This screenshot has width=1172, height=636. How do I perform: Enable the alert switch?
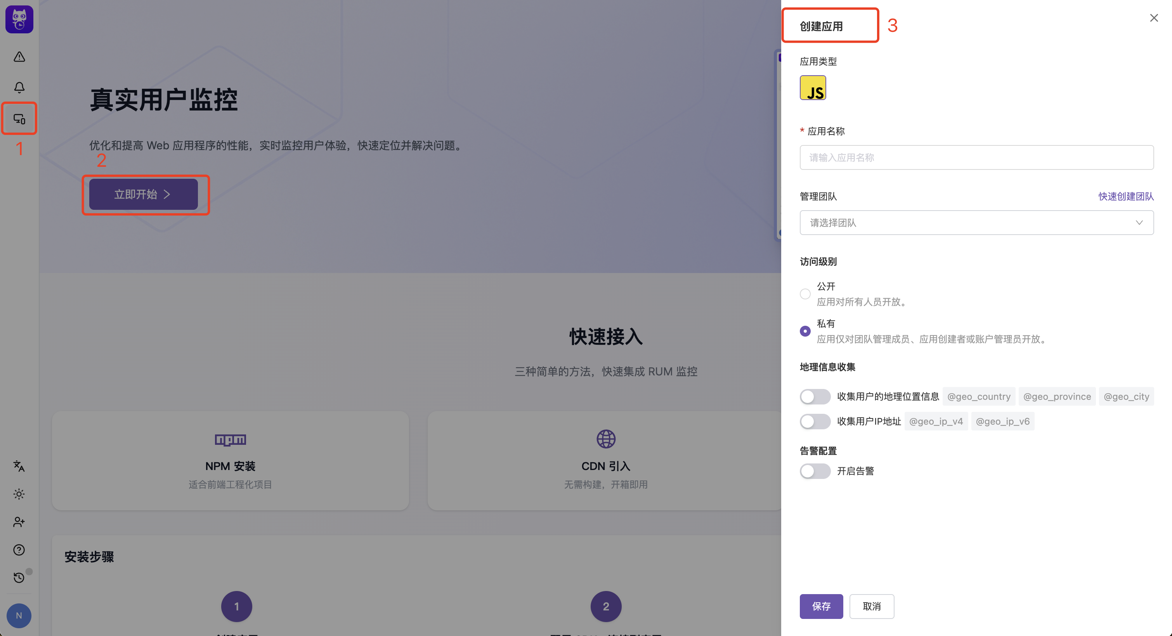pos(815,471)
